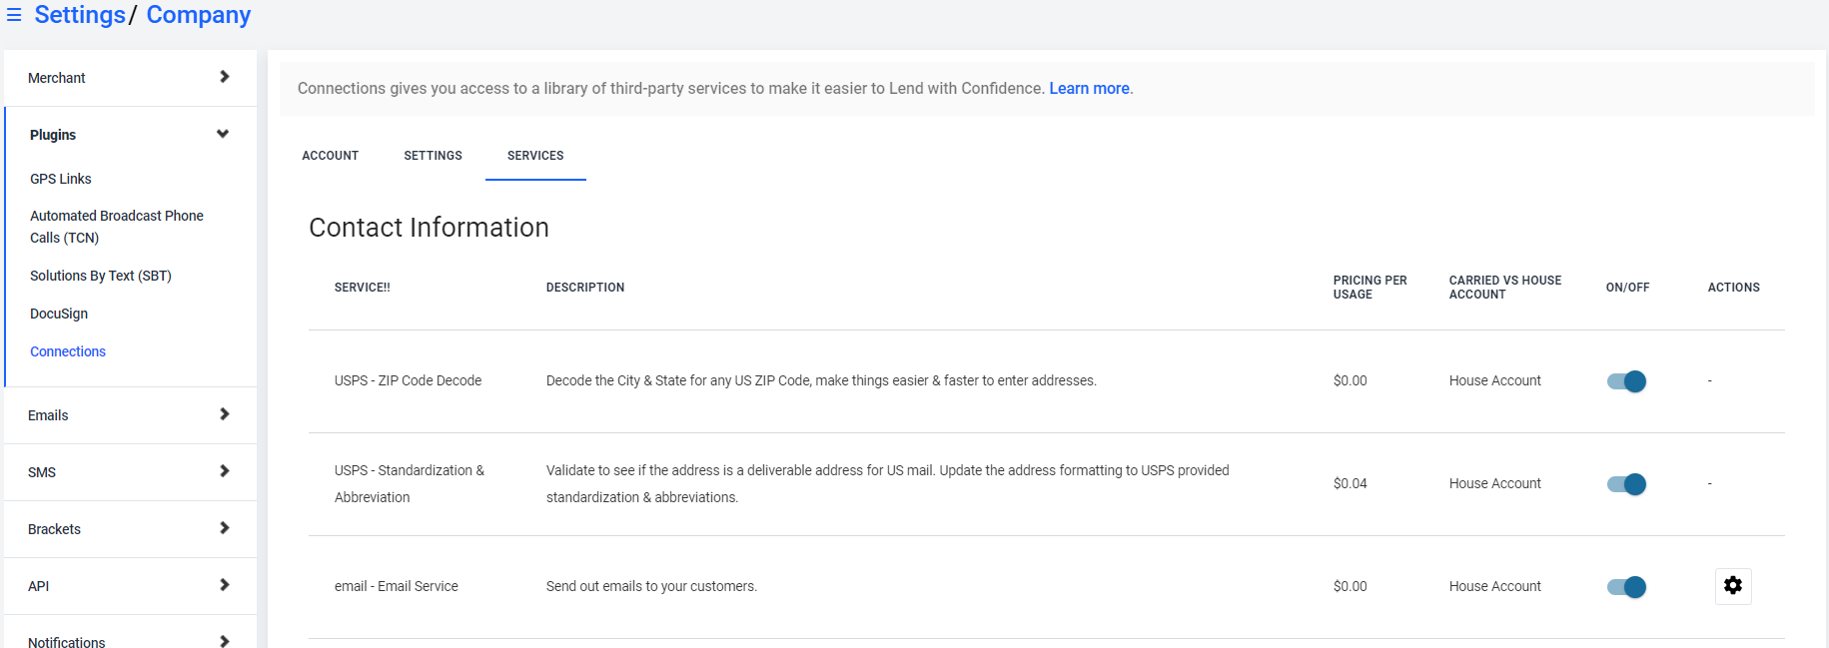Viewport: 1829px width, 648px height.
Task: Switch to the Account tab
Action: (331, 156)
